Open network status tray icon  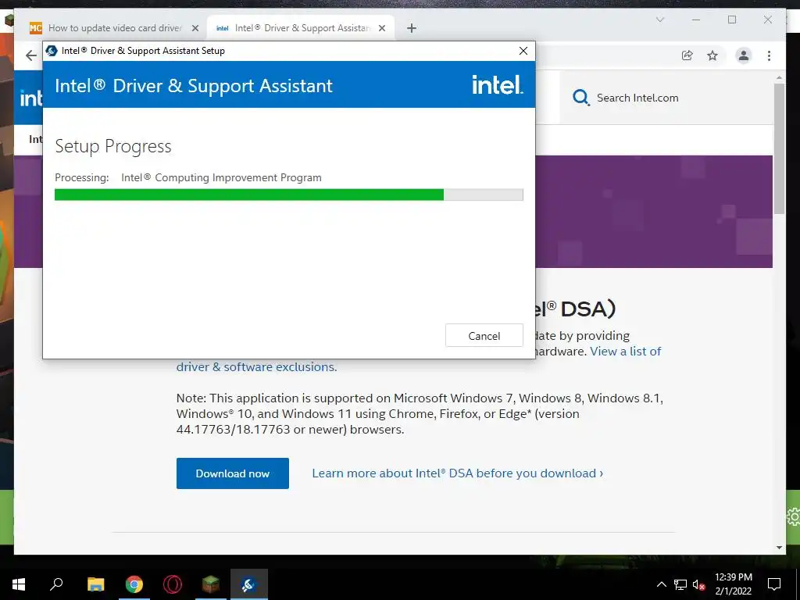click(680, 584)
